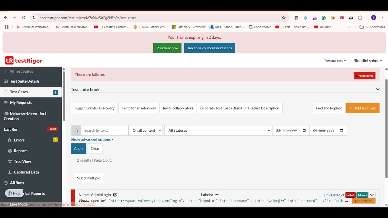Click the Failed status badge on AdminLogin
Viewport: 388px width, 218px height.
pyautogui.click(x=350, y=195)
